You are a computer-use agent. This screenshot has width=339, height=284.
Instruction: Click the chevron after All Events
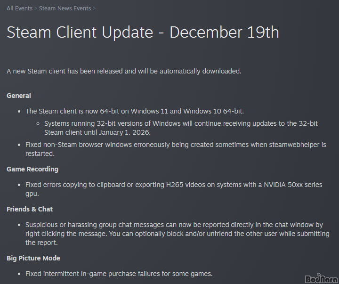tap(36, 8)
